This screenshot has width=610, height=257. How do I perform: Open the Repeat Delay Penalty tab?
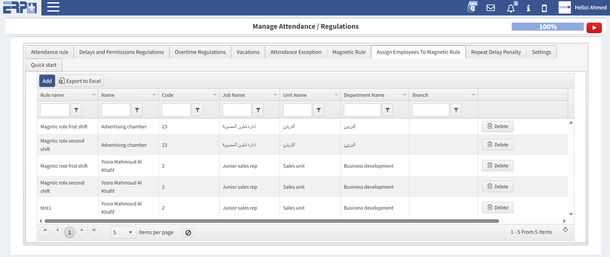(496, 52)
